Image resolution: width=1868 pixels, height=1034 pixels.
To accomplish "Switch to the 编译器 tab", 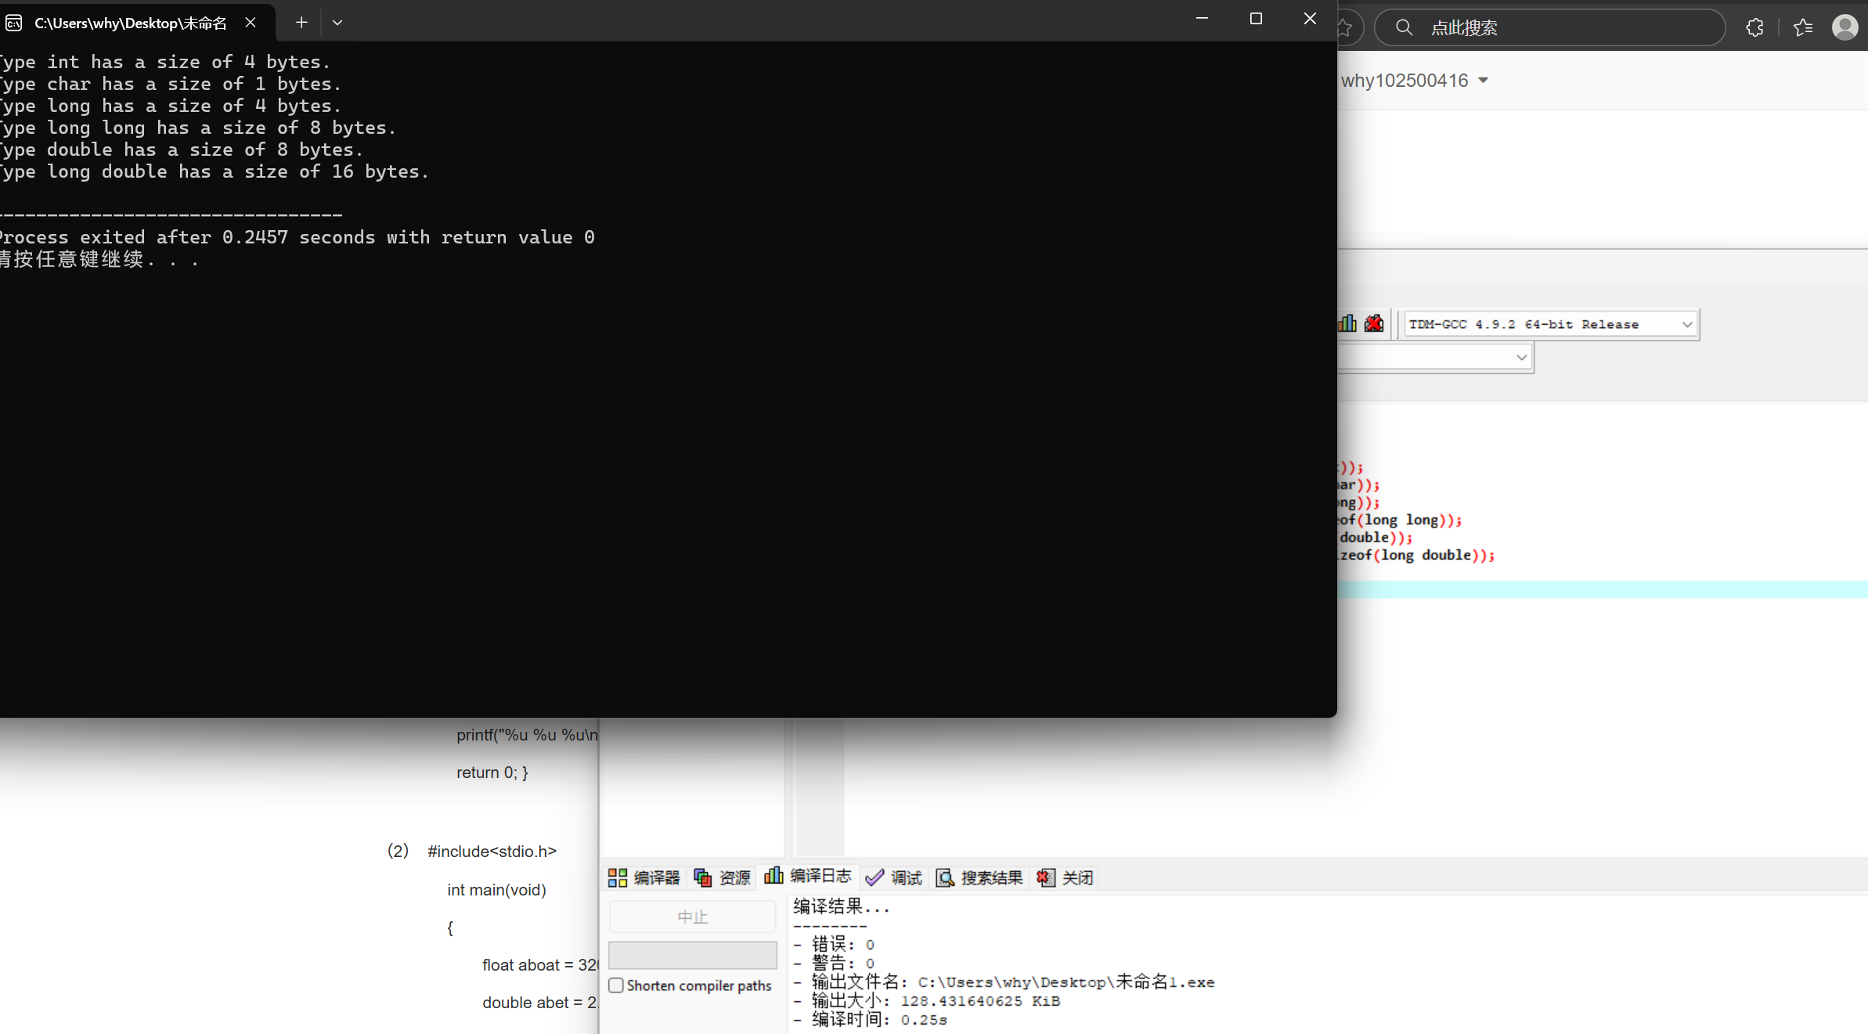I will [644, 877].
